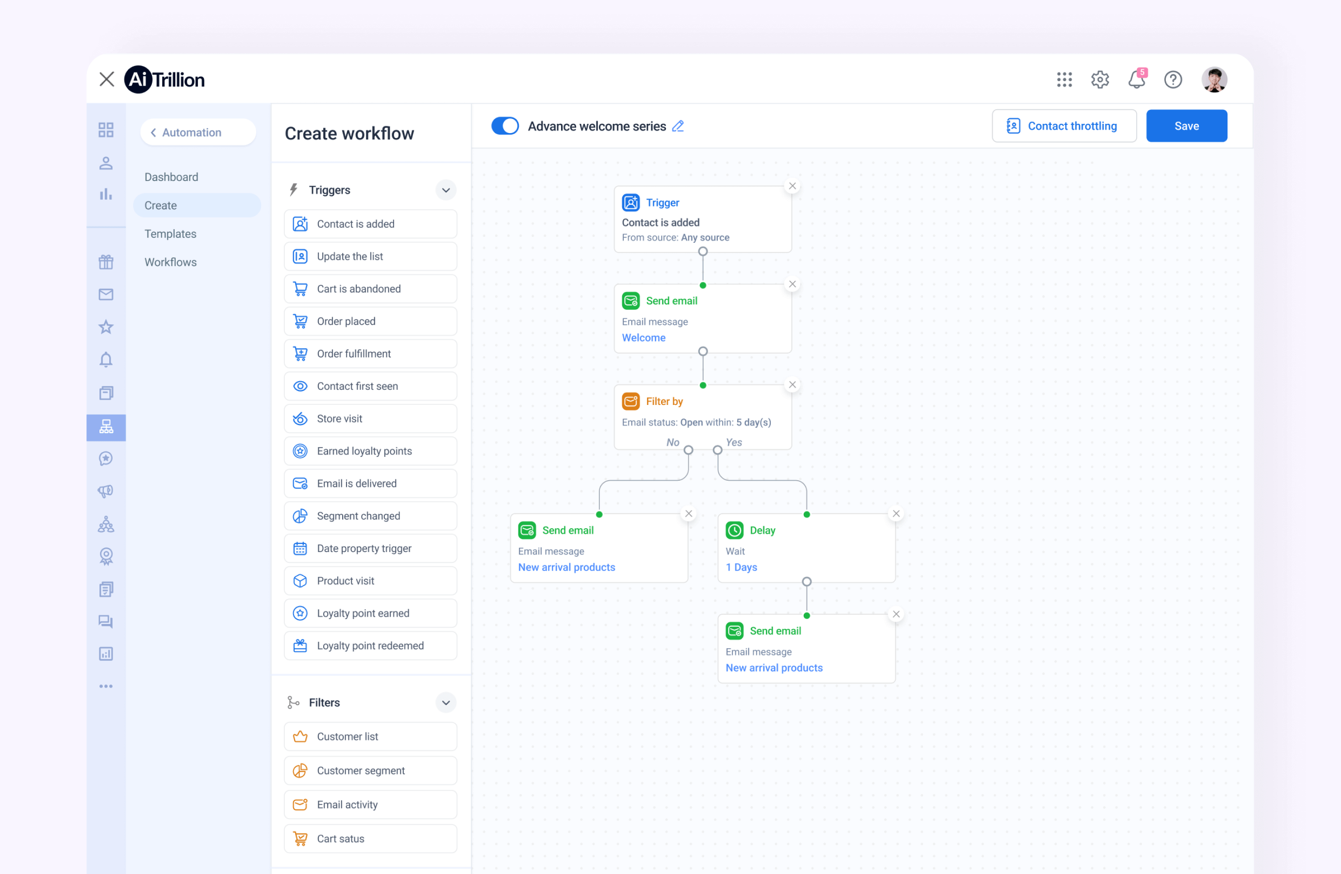Open the help question mark icon
The width and height of the screenshot is (1341, 874).
(x=1173, y=80)
